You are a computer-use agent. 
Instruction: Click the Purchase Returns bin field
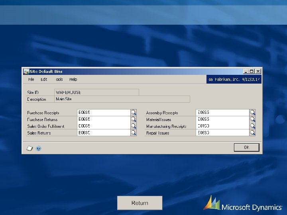tap(104, 119)
